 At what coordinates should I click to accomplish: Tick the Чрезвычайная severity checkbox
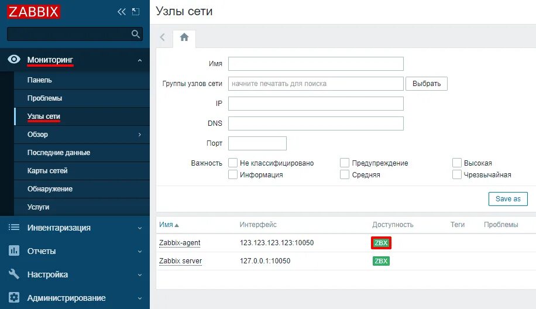click(456, 174)
